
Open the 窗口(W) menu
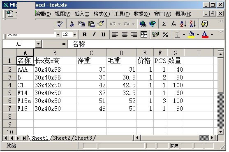(x=162, y=14)
